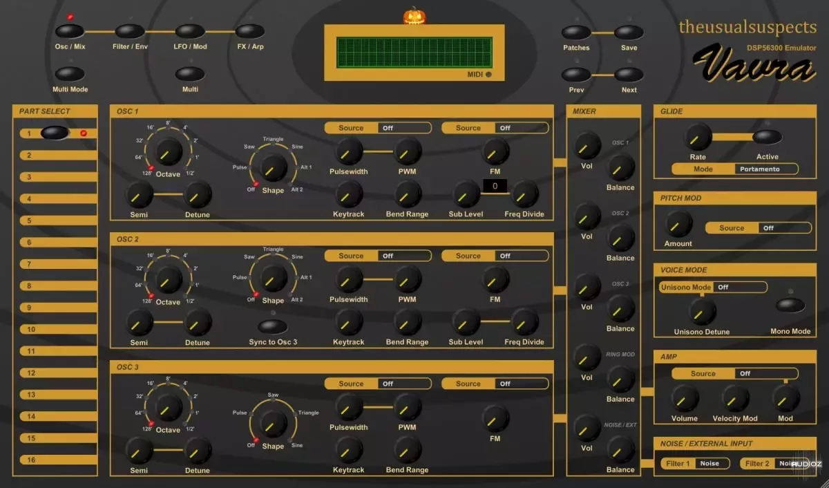Screen dimensions: 829x488
Task: Click the Mixer OSC 1 Vol knob
Action: tap(587, 145)
